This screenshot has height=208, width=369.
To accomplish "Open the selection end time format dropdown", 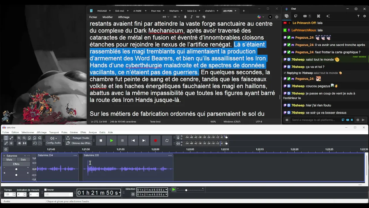I will point(166,194).
